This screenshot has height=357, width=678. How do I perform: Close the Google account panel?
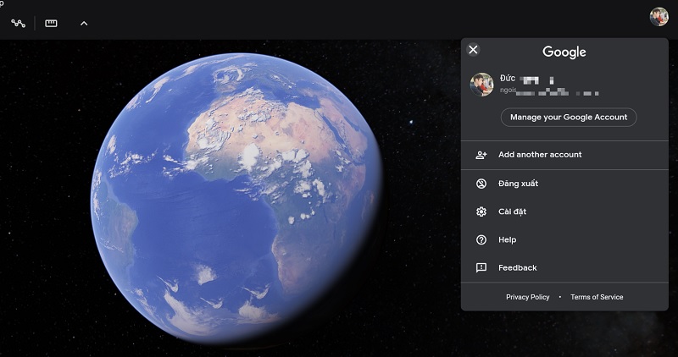(473, 50)
